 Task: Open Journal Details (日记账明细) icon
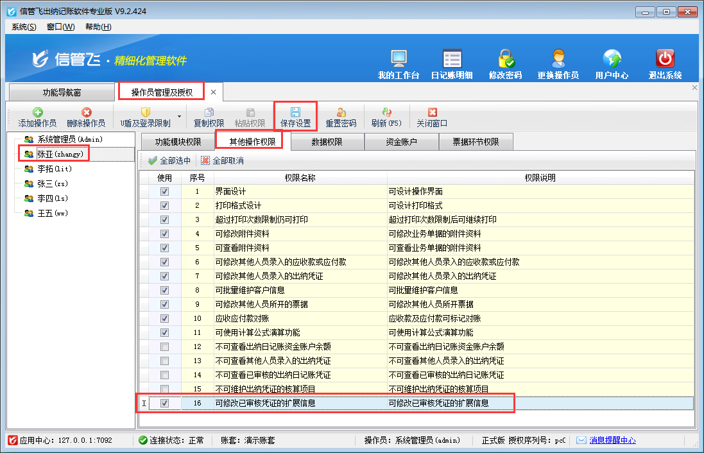click(x=452, y=58)
